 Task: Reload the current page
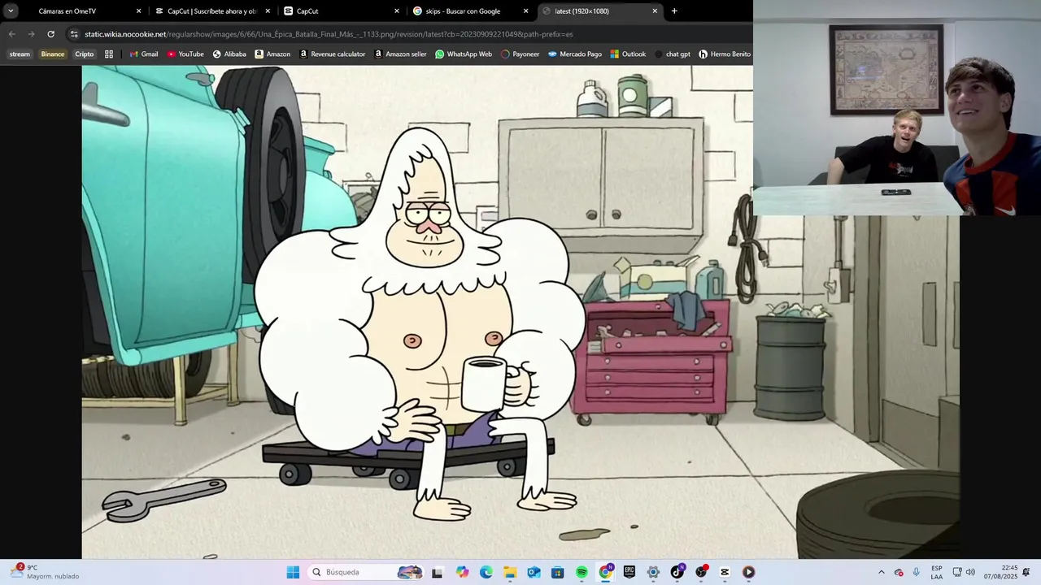click(50, 34)
